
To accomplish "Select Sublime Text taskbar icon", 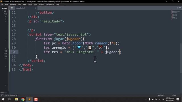I will coord(29,99).
